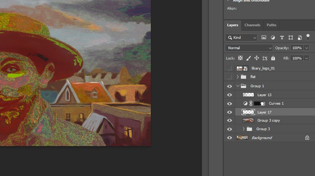Click the Curves 1 mask link icon
The height and width of the screenshot is (176, 315).
(251, 104)
